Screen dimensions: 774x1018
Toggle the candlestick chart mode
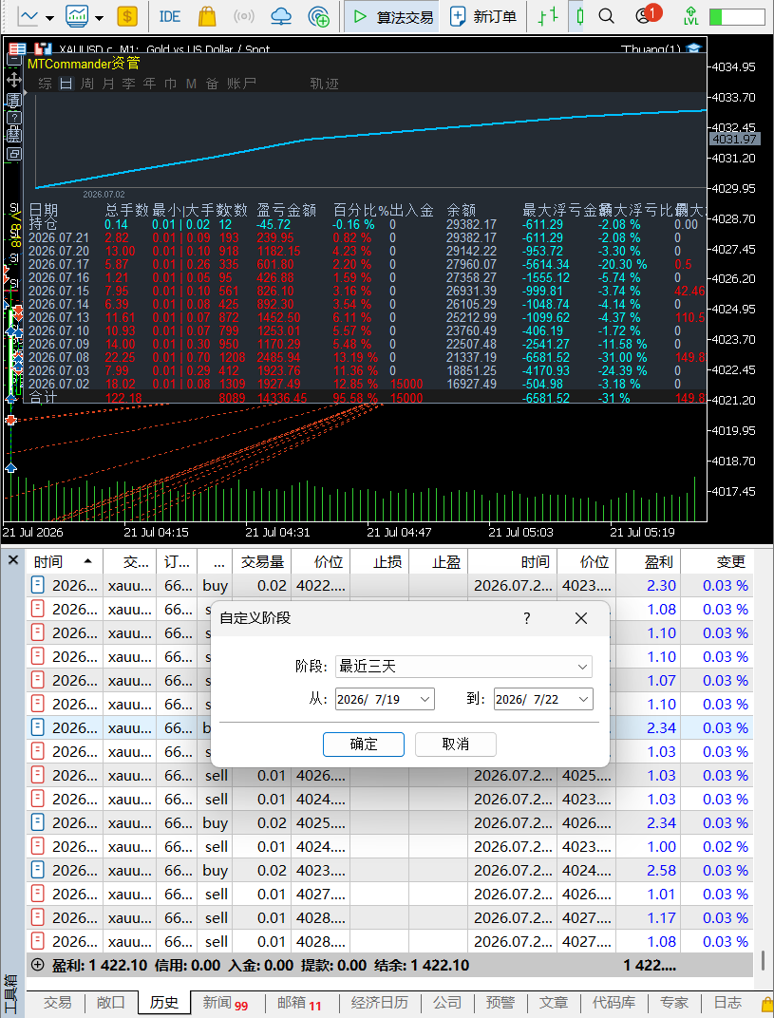578,16
